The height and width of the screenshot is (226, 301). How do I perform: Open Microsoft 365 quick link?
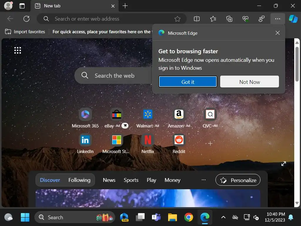pos(85,118)
